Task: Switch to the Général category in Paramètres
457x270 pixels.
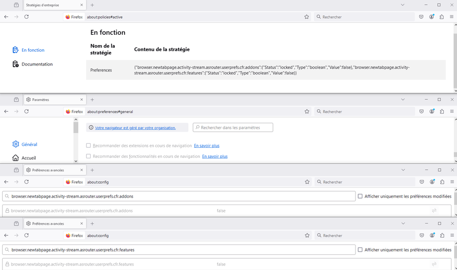Action: click(x=29, y=145)
